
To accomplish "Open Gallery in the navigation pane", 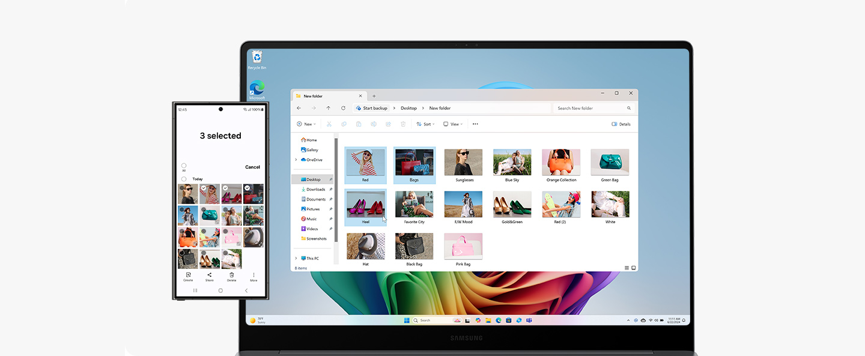I will tap(309, 150).
